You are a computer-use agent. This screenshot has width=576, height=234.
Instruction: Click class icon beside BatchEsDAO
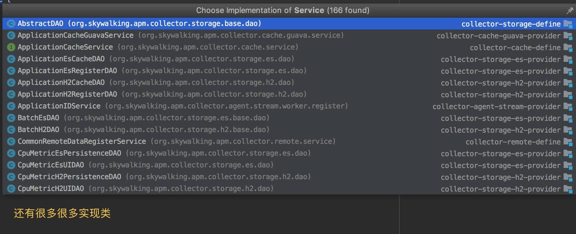click(11, 118)
